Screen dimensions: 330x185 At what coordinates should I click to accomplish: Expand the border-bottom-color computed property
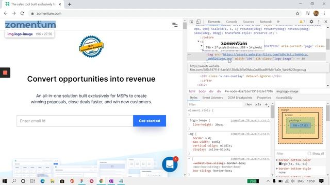(x=277, y=160)
